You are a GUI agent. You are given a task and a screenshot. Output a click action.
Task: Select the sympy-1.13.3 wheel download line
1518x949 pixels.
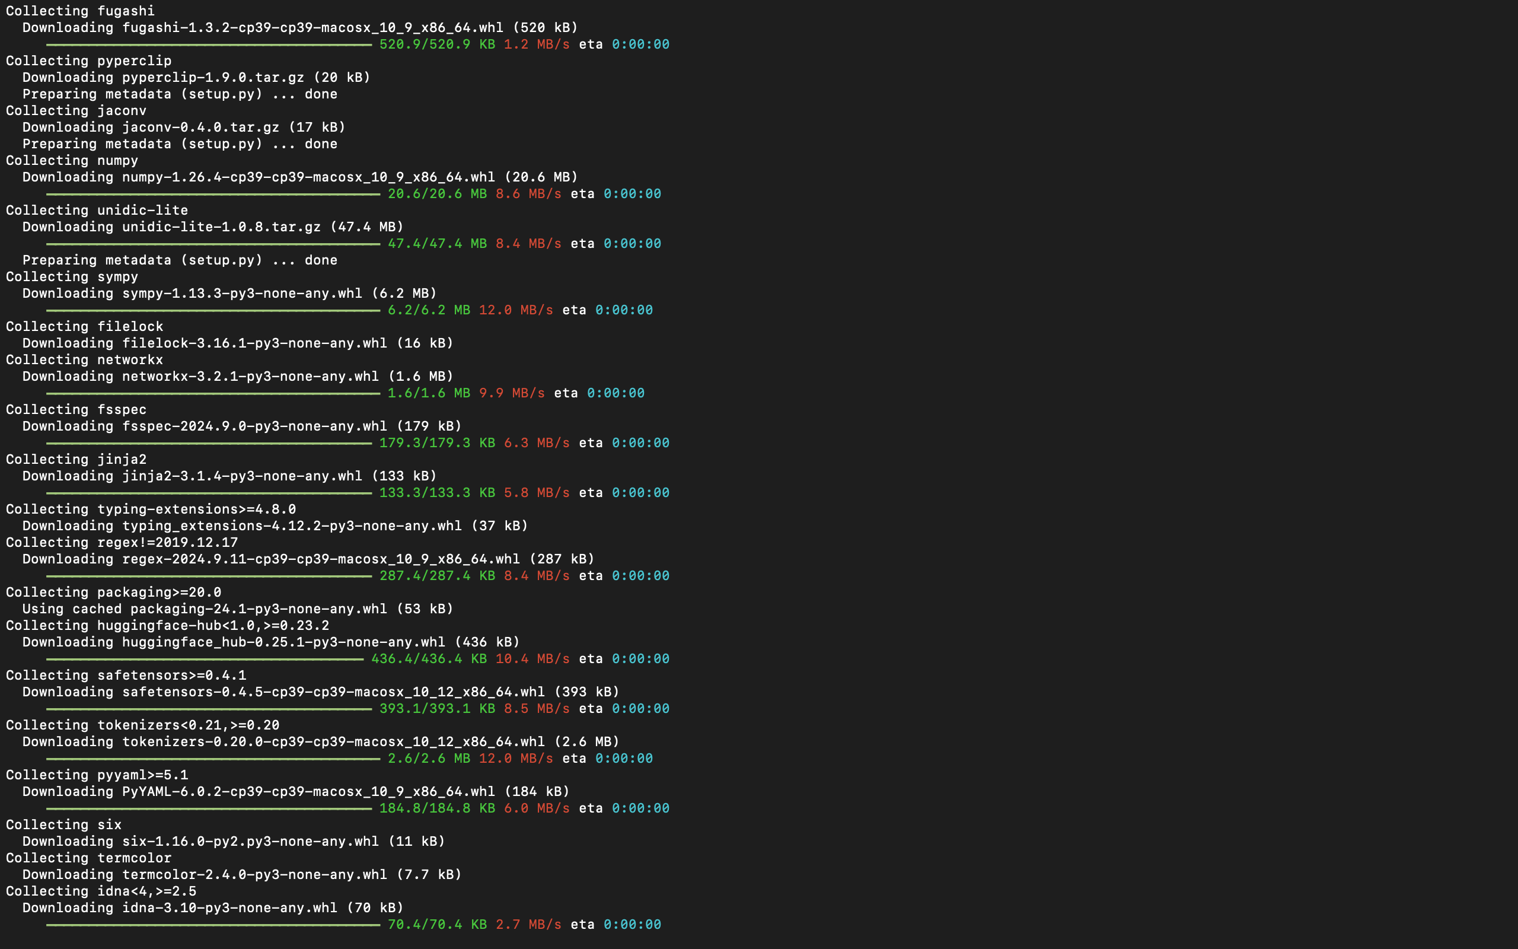pos(229,293)
